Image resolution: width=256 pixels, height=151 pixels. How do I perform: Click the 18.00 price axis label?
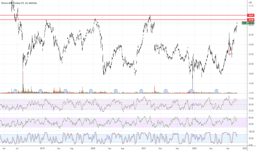coord(251,74)
